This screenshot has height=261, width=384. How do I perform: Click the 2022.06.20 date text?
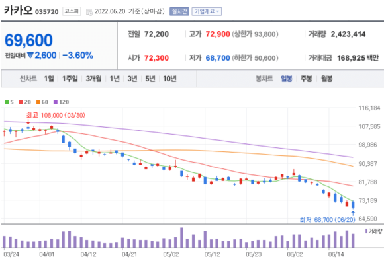click(x=110, y=11)
